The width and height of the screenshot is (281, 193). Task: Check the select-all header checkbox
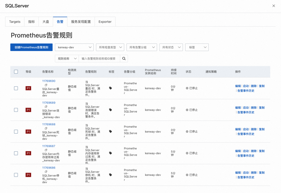tap(16, 71)
